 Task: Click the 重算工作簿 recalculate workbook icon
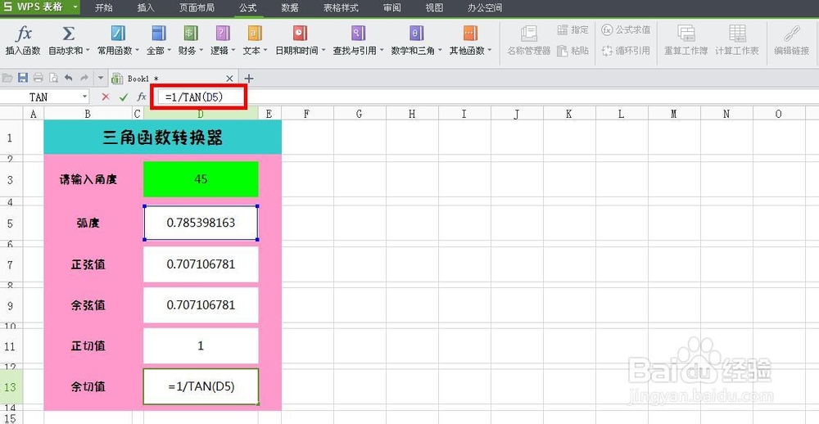tap(686, 34)
